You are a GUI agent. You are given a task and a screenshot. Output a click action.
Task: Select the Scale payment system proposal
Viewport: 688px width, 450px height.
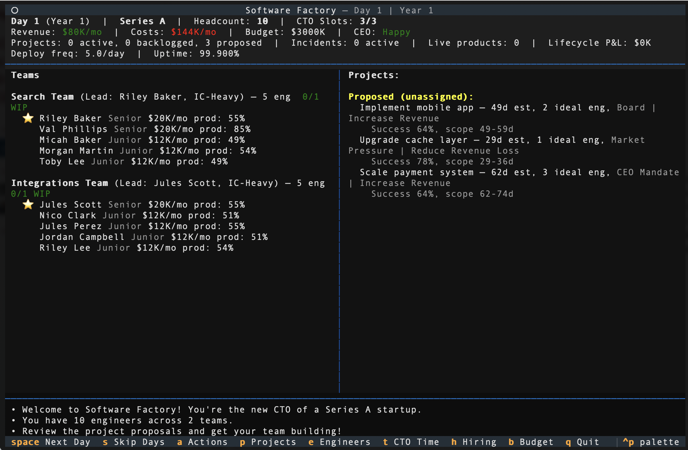[x=417, y=172]
